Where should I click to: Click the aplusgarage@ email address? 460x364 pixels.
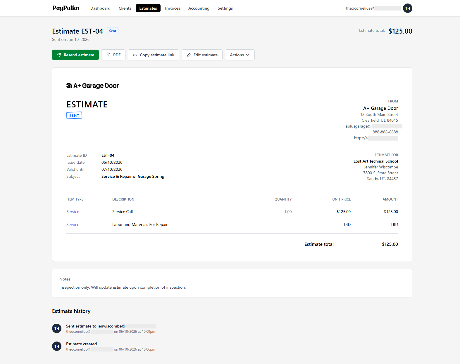click(373, 126)
